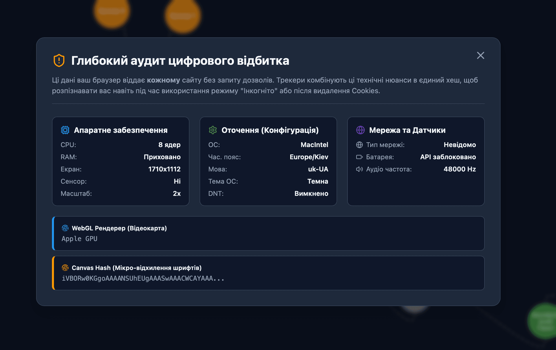This screenshot has width=556, height=350.
Task: Click the Масштаб value 2x
Action: tap(177, 194)
